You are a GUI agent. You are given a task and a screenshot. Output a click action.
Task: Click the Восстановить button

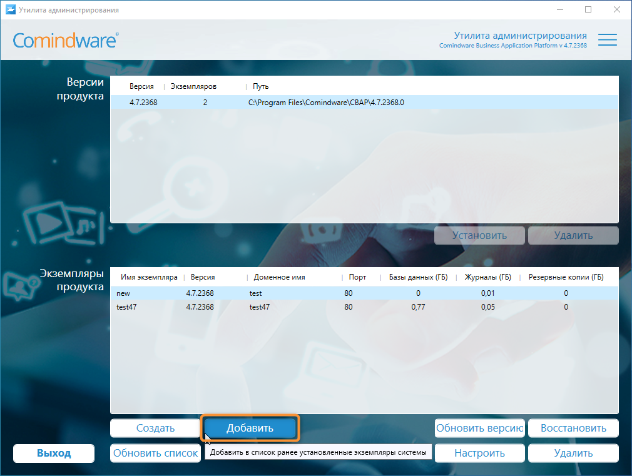pos(573,428)
